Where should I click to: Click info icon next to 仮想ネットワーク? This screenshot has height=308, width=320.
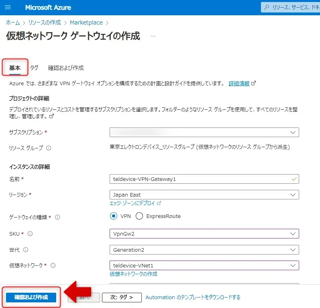tap(53, 265)
